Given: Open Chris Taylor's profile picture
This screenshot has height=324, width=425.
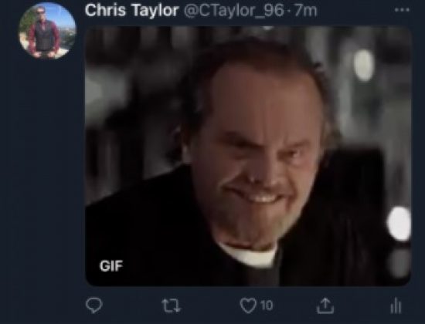Looking at the screenshot, I should click(x=47, y=31).
